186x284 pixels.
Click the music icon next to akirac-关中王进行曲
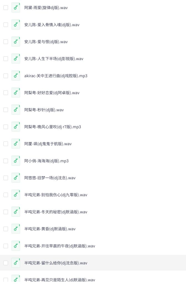(16, 76)
